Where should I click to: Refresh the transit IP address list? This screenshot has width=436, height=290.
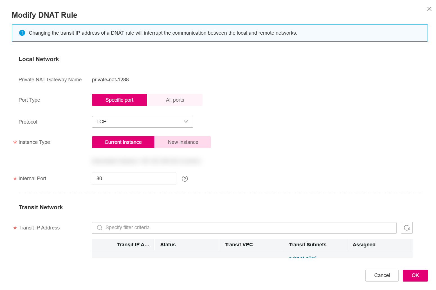pyautogui.click(x=407, y=228)
